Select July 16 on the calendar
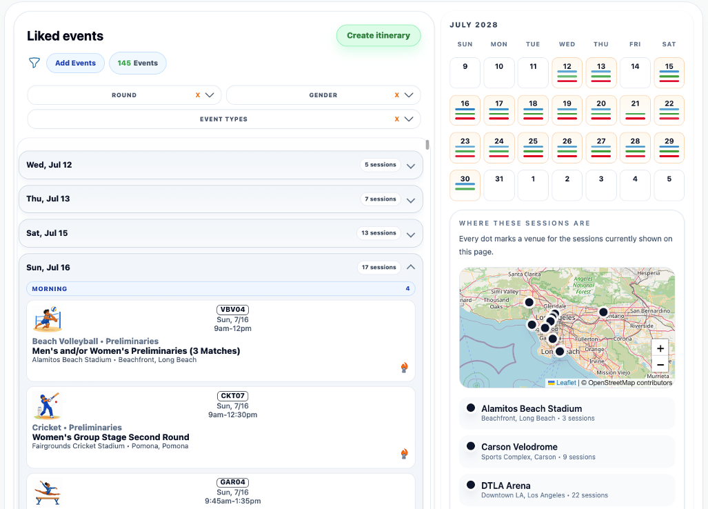Image resolution: width=708 pixels, height=509 pixels. click(x=465, y=110)
